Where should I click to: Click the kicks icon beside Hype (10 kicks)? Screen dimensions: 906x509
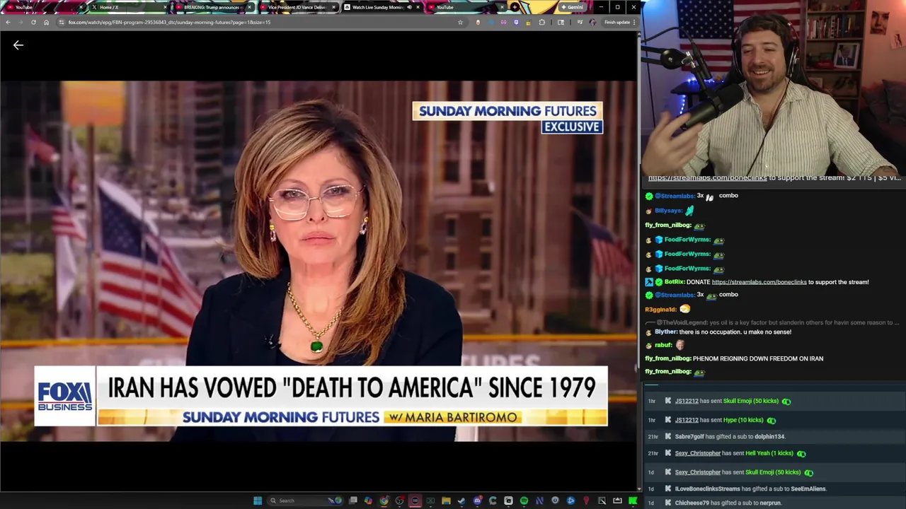tap(771, 421)
